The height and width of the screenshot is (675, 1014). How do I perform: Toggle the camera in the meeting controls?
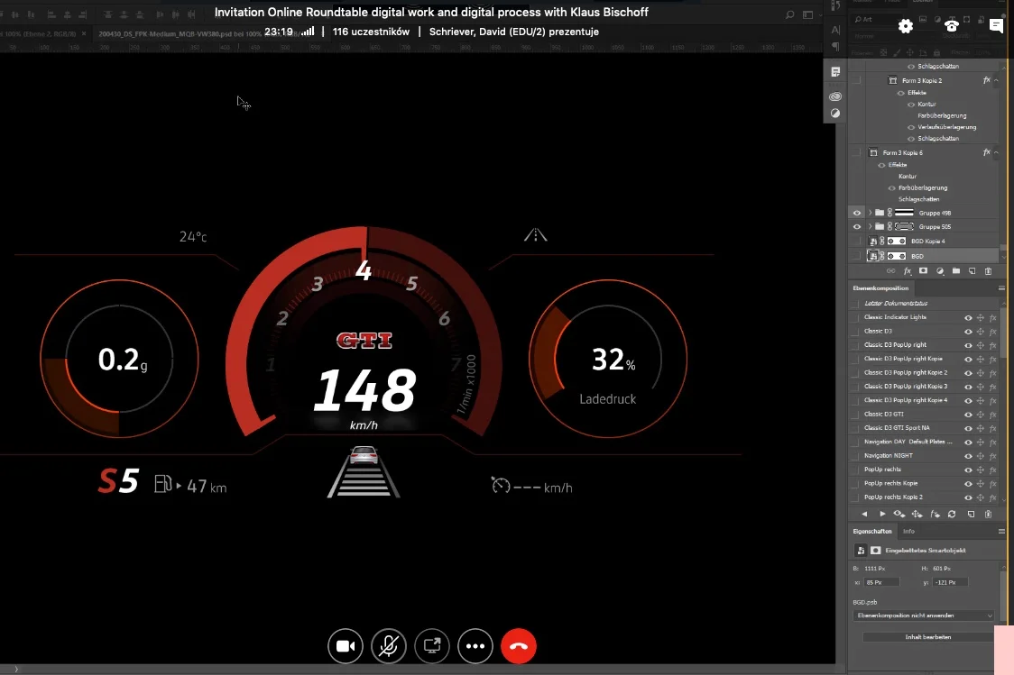click(346, 645)
